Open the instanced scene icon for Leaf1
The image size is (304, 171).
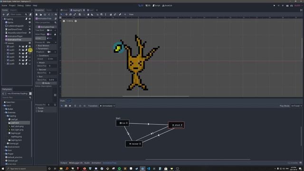[23, 47]
